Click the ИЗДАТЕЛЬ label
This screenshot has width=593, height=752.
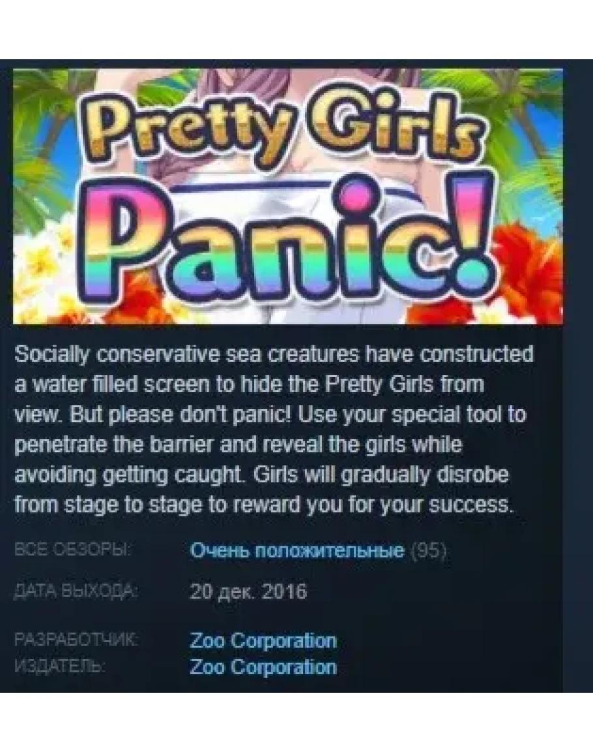(x=61, y=666)
